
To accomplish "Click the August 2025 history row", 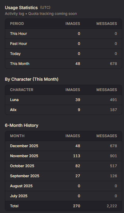I will click(x=64, y=186).
